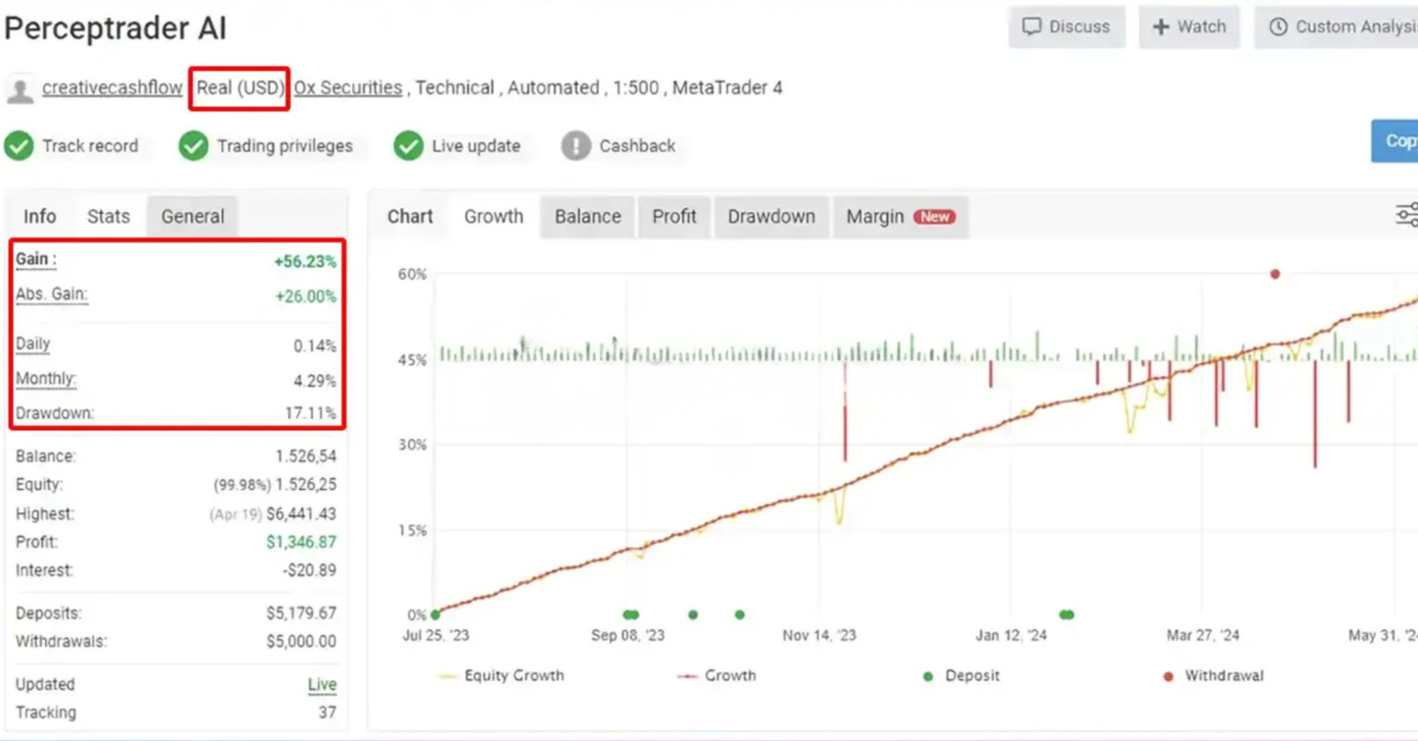Click the Cashback gray exclamation icon
Viewport: 1418px width, 741px height.
coord(576,146)
